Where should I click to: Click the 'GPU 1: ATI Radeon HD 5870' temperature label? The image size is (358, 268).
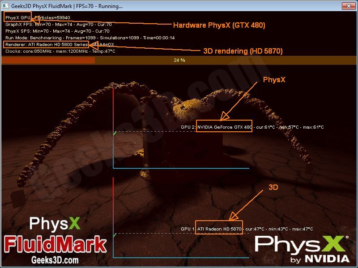click(247, 229)
